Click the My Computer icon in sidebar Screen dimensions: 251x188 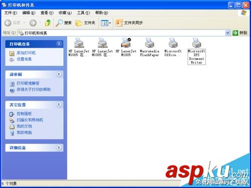(x=12, y=133)
